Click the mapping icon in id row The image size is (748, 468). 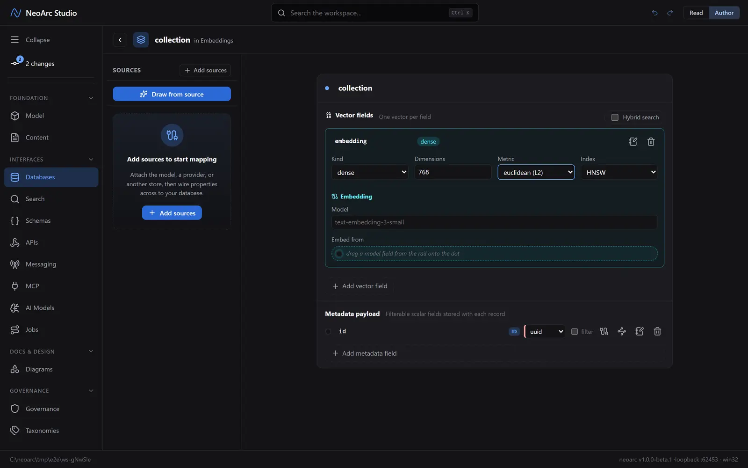(x=604, y=331)
